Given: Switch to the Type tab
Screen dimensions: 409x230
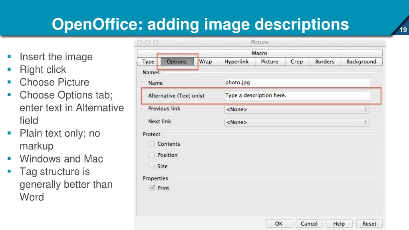Looking at the screenshot, I should [x=148, y=62].
